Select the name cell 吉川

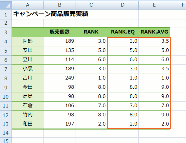click(28, 78)
